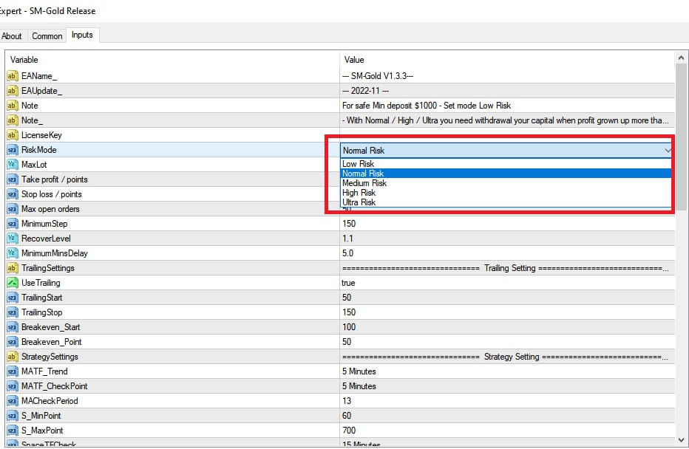Click the scrollbar up arrow
This screenshot has width=689, height=449.
click(681, 58)
